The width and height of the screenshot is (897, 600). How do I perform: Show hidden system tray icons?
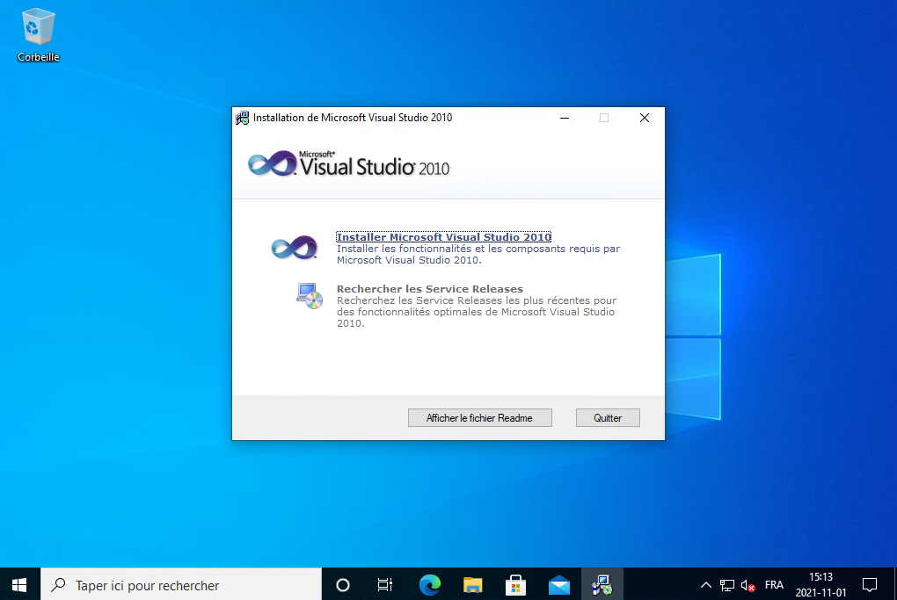[x=705, y=585]
